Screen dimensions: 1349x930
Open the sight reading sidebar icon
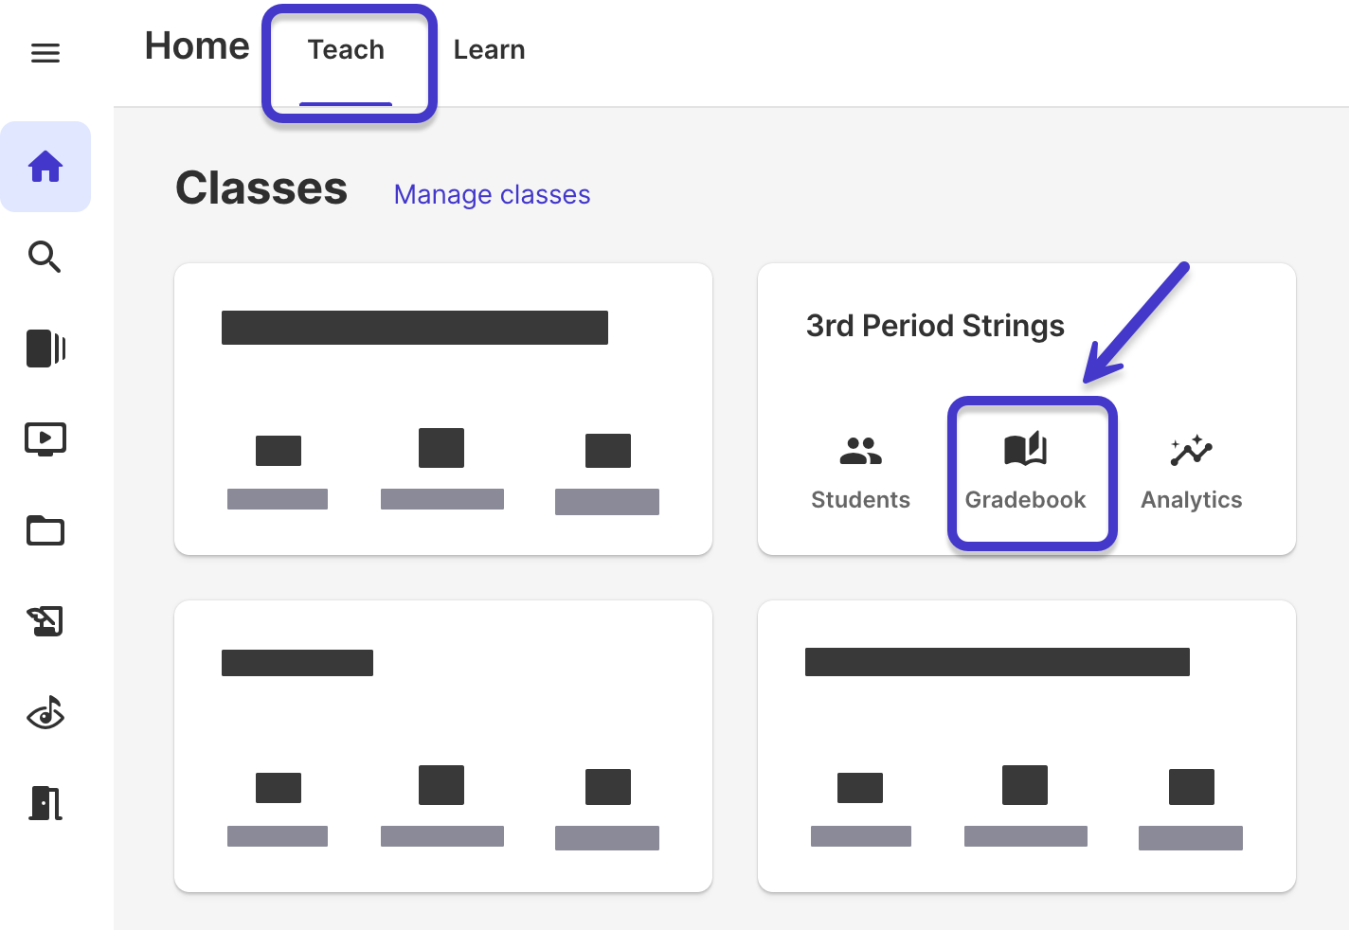tap(45, 713)
